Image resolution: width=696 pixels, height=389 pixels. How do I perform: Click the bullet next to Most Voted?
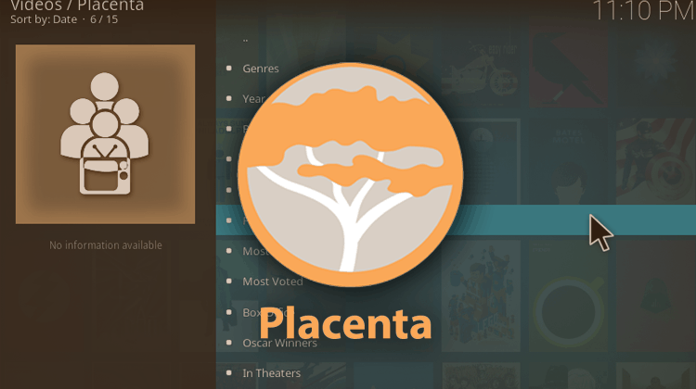coord(229,281)
